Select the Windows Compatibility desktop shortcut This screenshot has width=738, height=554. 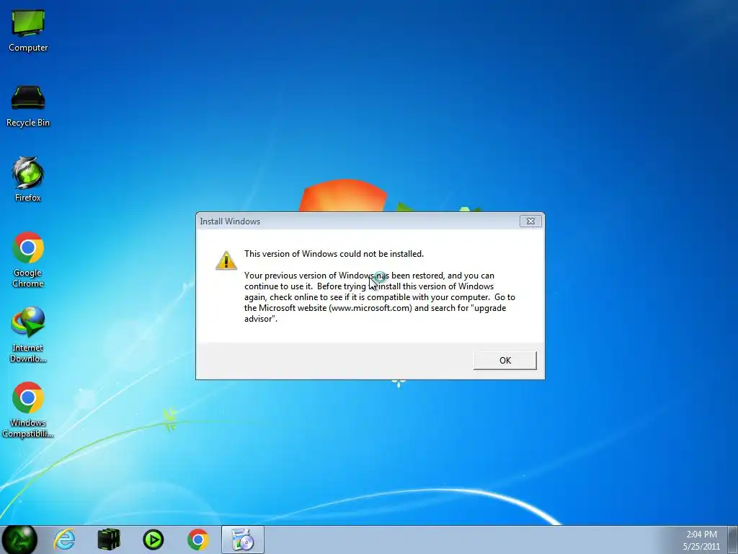pyautogui.click(x=28, y=410)
